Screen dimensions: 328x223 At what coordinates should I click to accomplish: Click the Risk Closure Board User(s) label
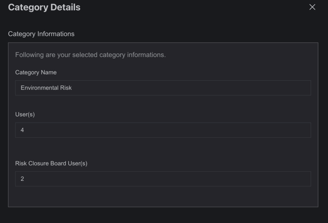pos(51,163)
